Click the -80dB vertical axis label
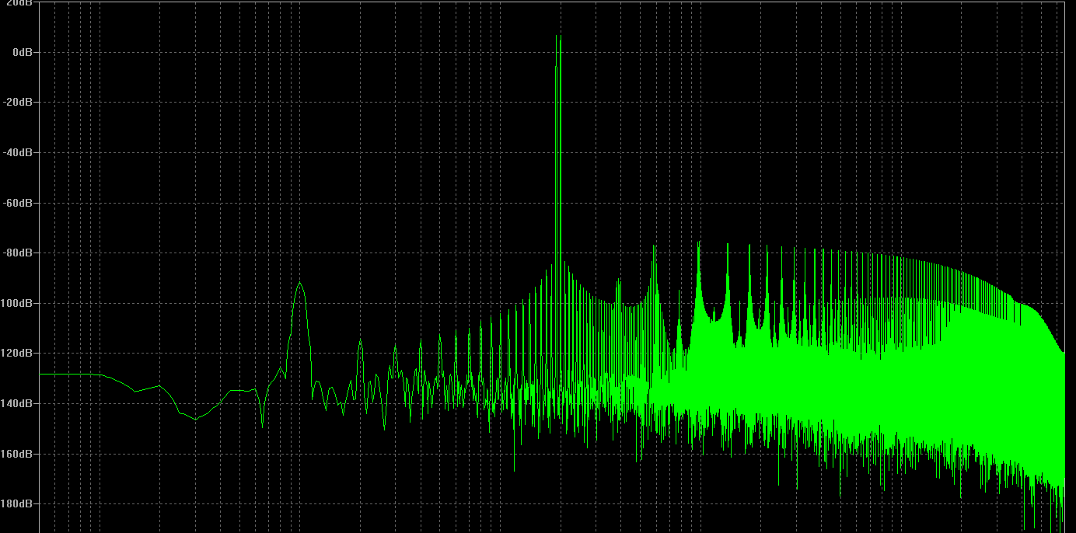Image resolution: width=1076 pixels, height=533 pixels. pos(17,253)
